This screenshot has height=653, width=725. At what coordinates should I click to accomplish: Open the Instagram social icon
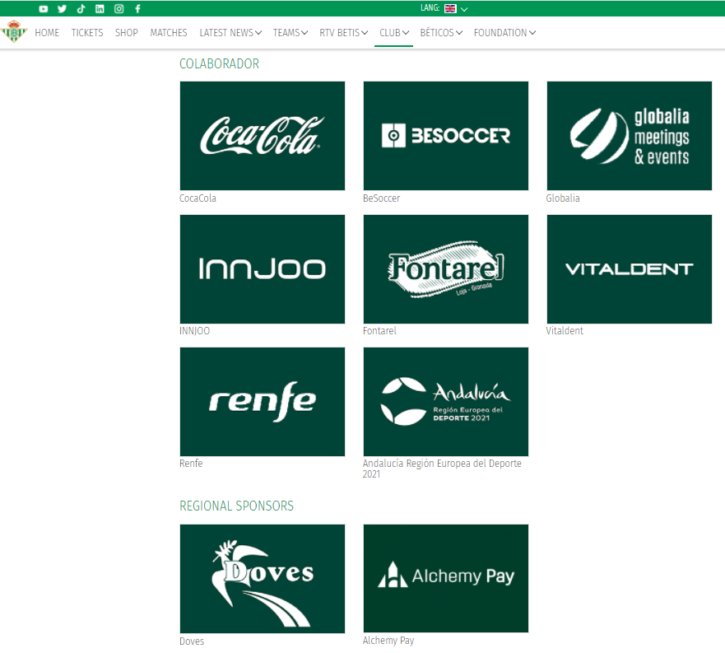coord(119,9)
